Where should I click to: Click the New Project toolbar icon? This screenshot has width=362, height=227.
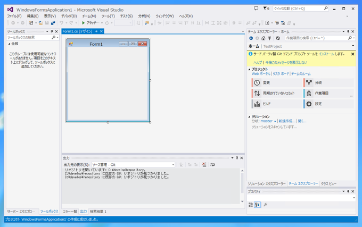click(x=31, y=23)
